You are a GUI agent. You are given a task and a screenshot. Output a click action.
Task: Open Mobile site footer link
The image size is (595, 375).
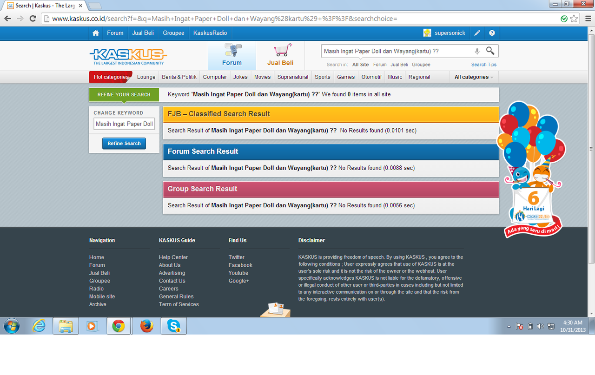102,296
